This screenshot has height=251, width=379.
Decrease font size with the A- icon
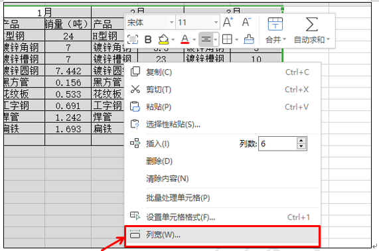[246, 23]
